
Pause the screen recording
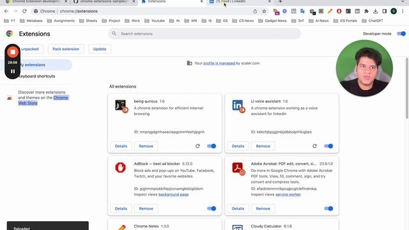(13, 71)
